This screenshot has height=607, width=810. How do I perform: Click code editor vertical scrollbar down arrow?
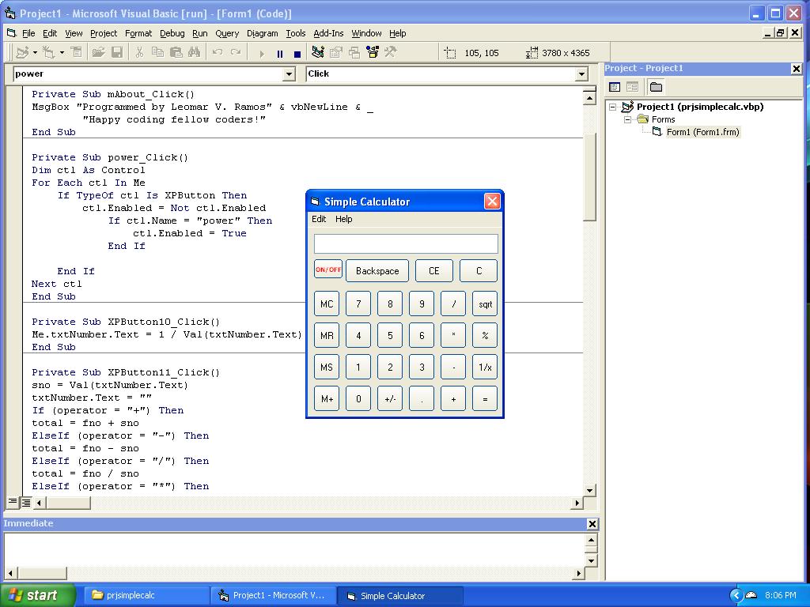(589, 490)
